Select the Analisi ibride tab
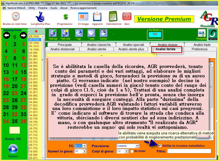The image size is (219, 161). click(x=165, y=49)
